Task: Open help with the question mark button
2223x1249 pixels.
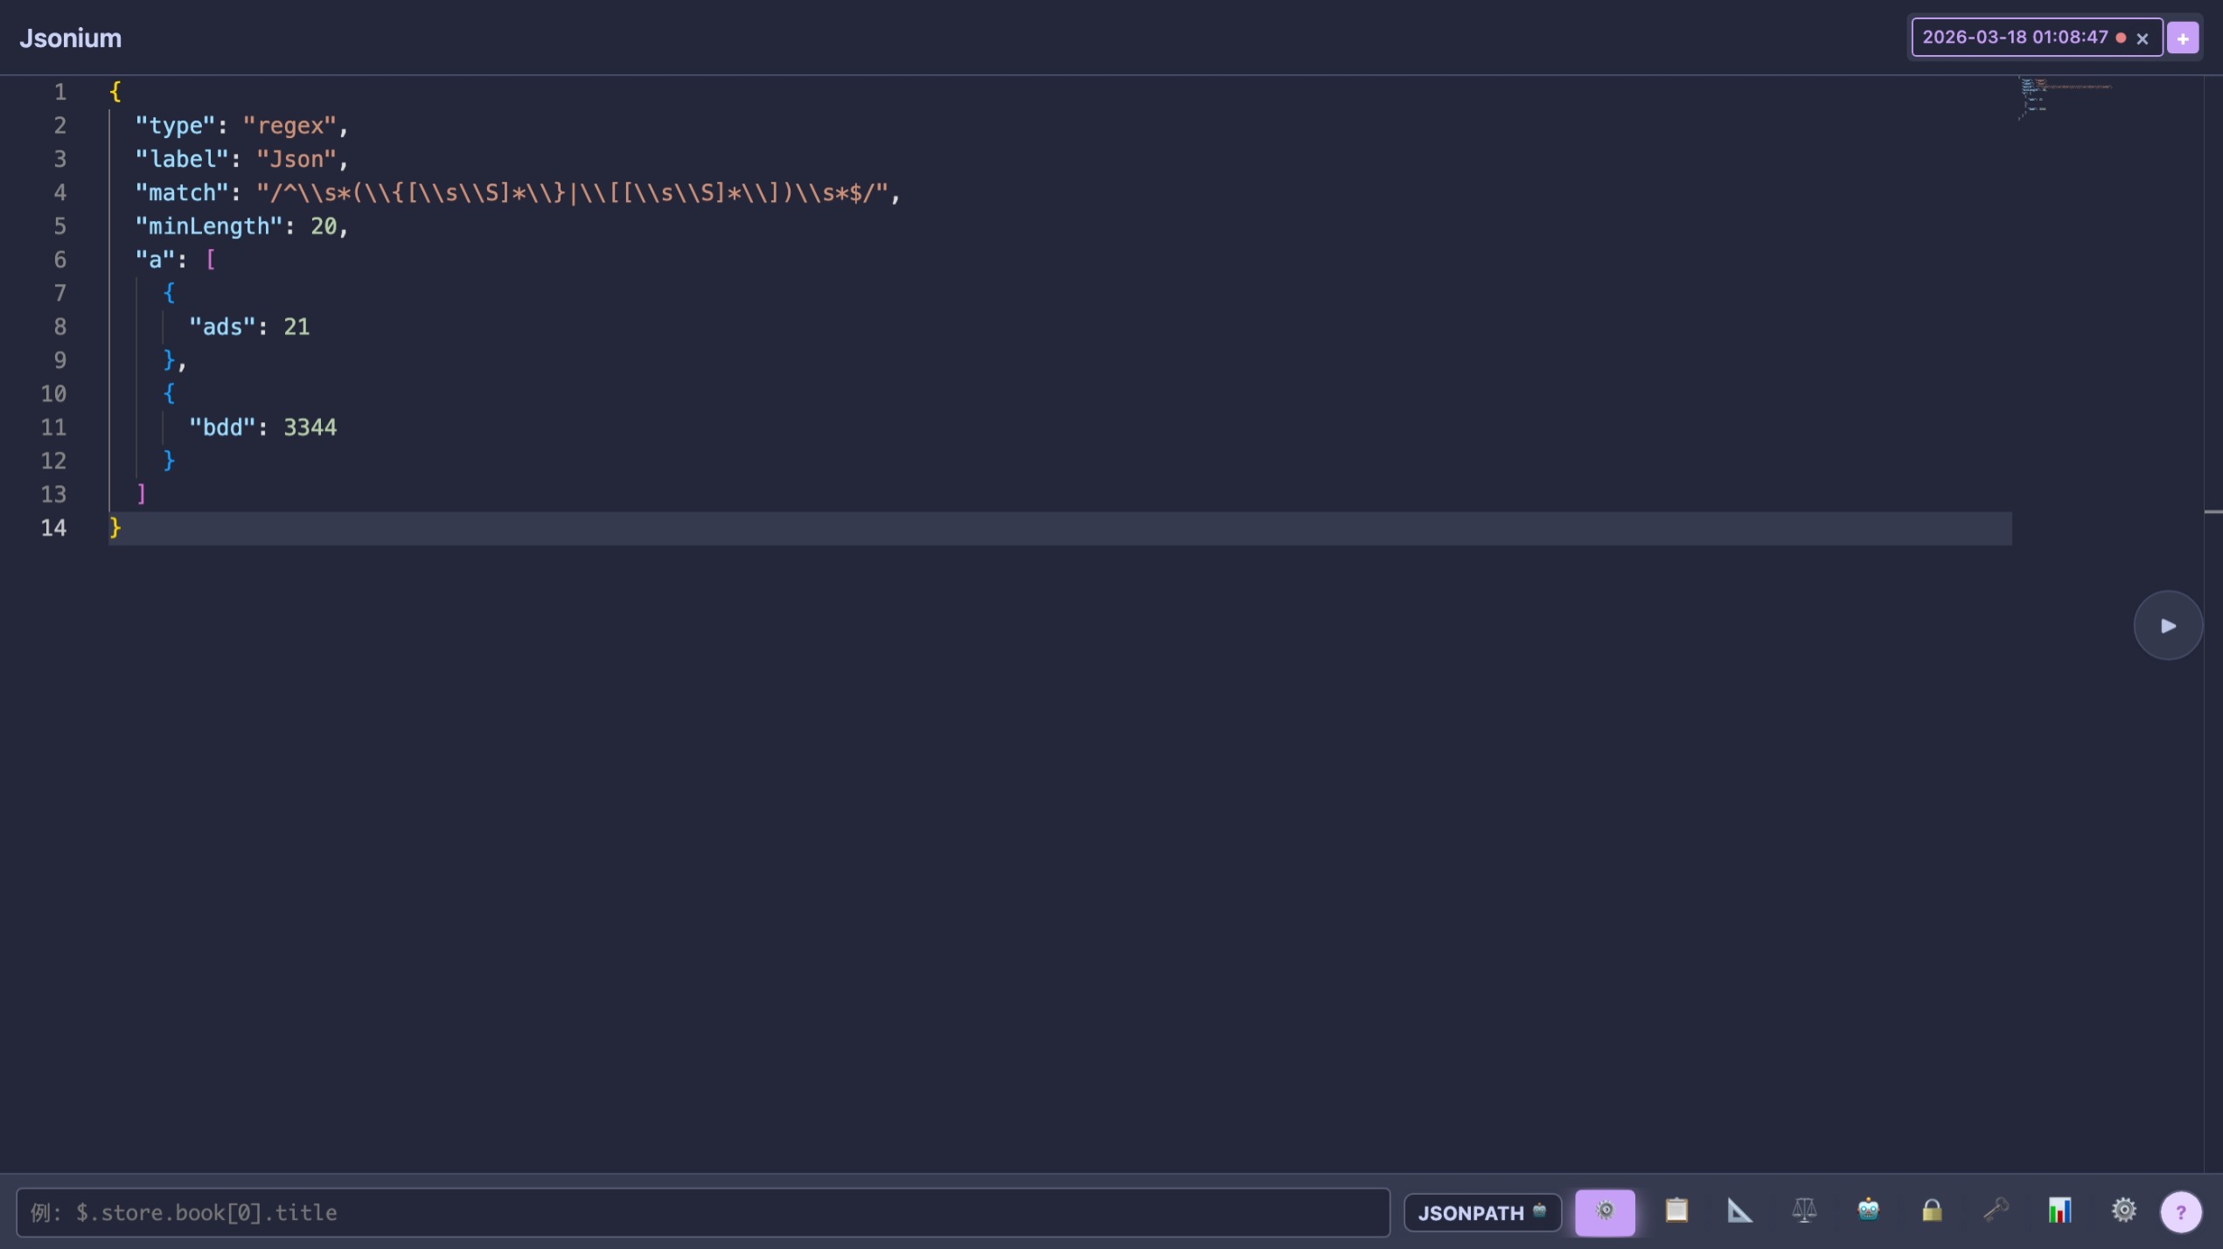Action: (2180, 1213)
